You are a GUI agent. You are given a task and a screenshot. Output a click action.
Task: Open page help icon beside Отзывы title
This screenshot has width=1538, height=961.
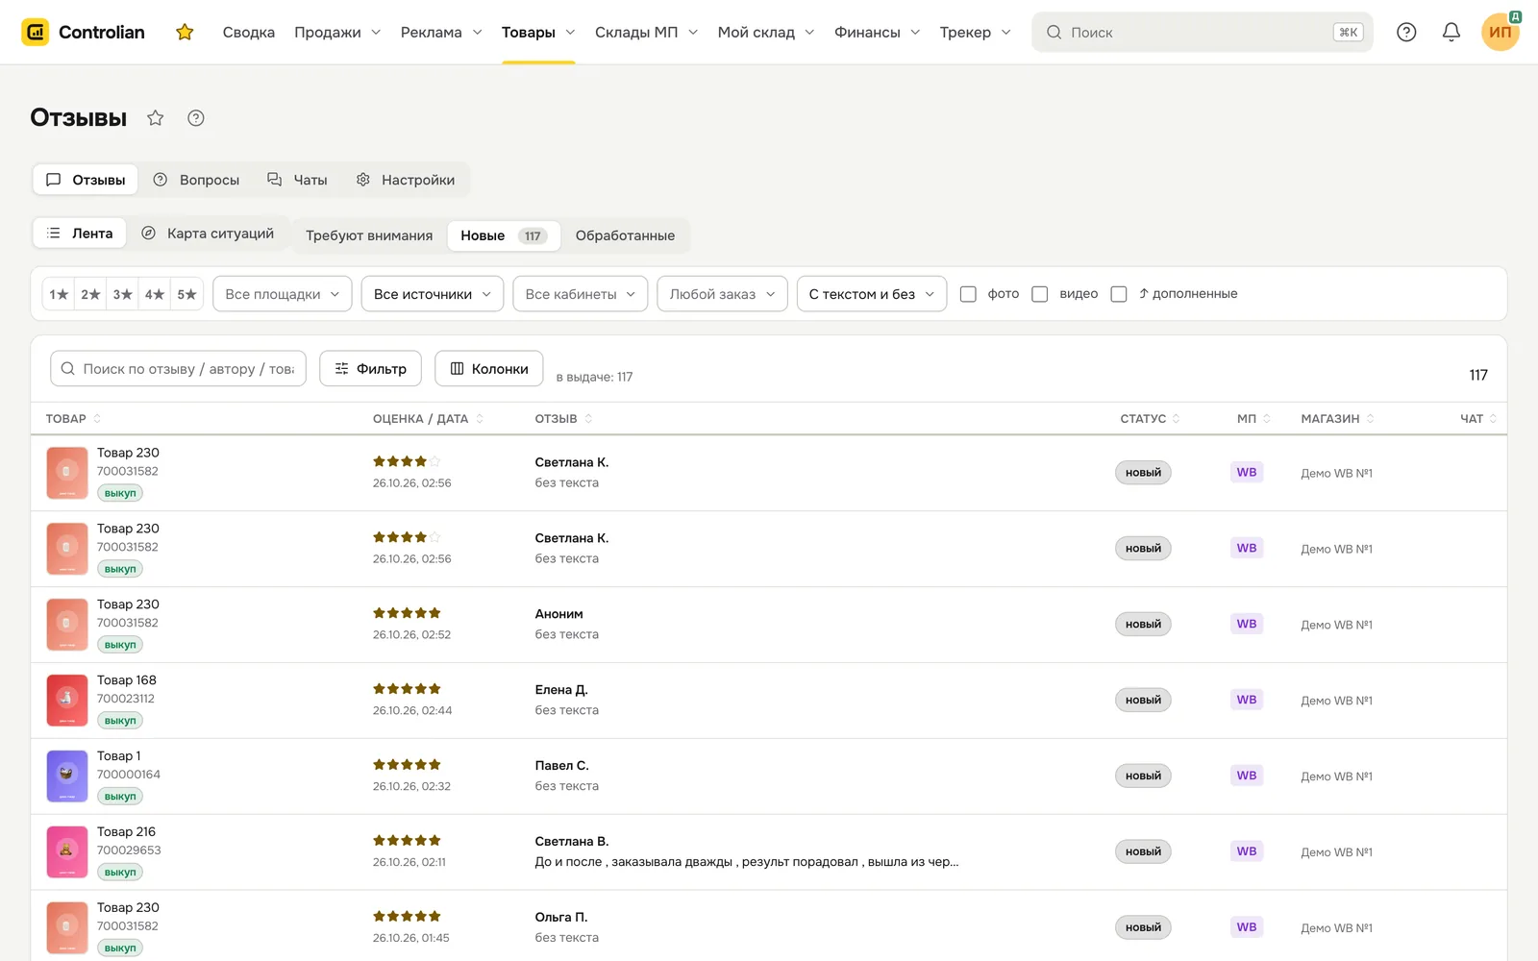196,118
